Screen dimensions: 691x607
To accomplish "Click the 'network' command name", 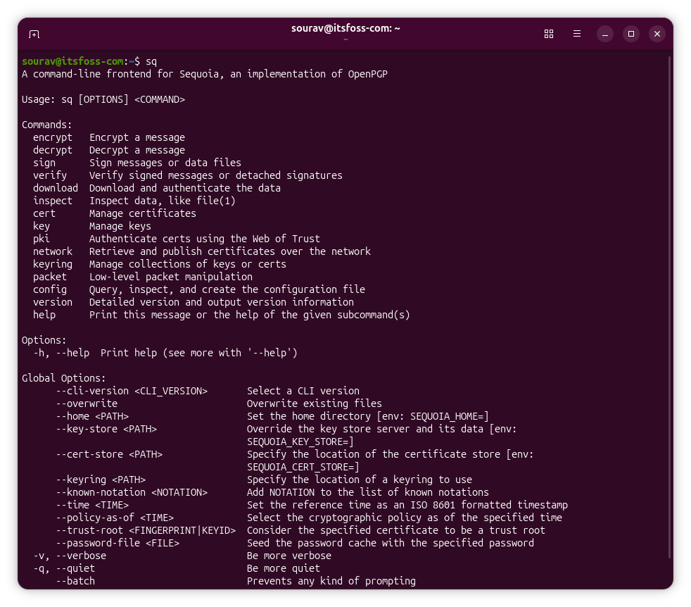I will 53,251.
